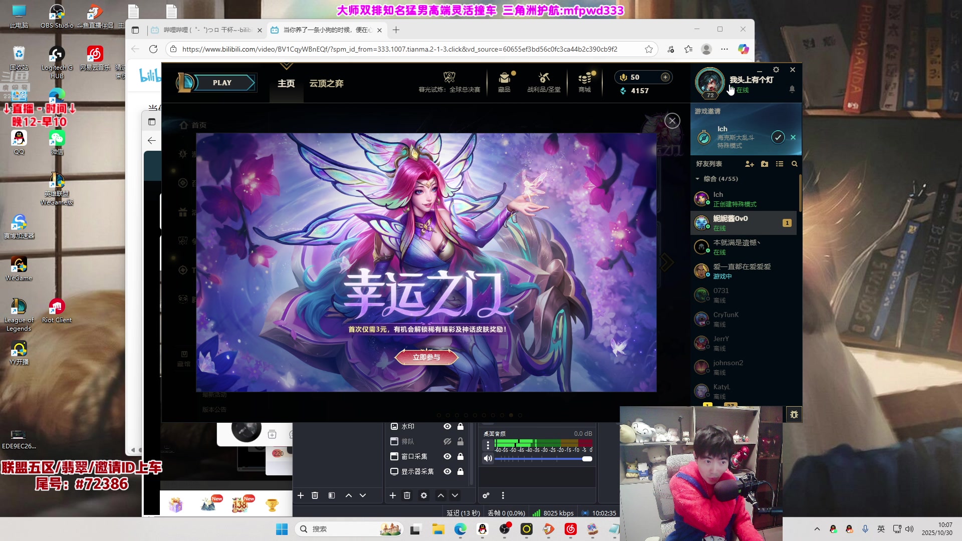Open the Windows Start menu
Image resolution: width=962 pixels, height=541 pixels.
(x=282, y=529)
